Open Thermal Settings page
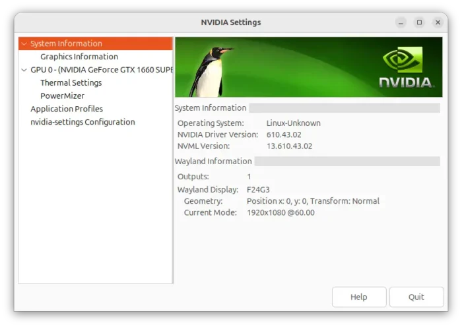The height and width of the screenshot is (327, 462). click(71, 82)
